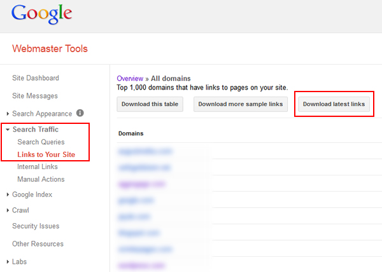Follow the Overview breadcrumb link
Image resolution: width=382 pixels, height=272 pixels.
[130, 79]
